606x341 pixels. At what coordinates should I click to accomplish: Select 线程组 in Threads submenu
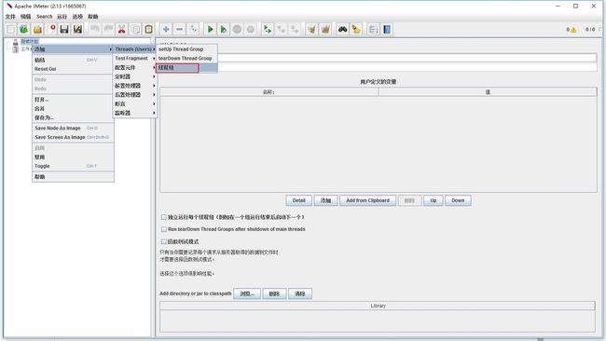pos(187,68)
